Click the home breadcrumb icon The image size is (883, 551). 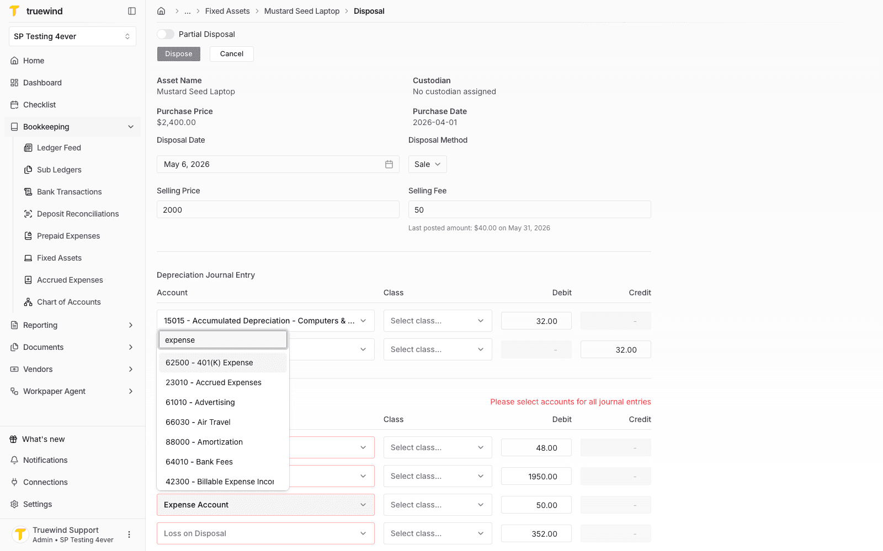(161, 11)
